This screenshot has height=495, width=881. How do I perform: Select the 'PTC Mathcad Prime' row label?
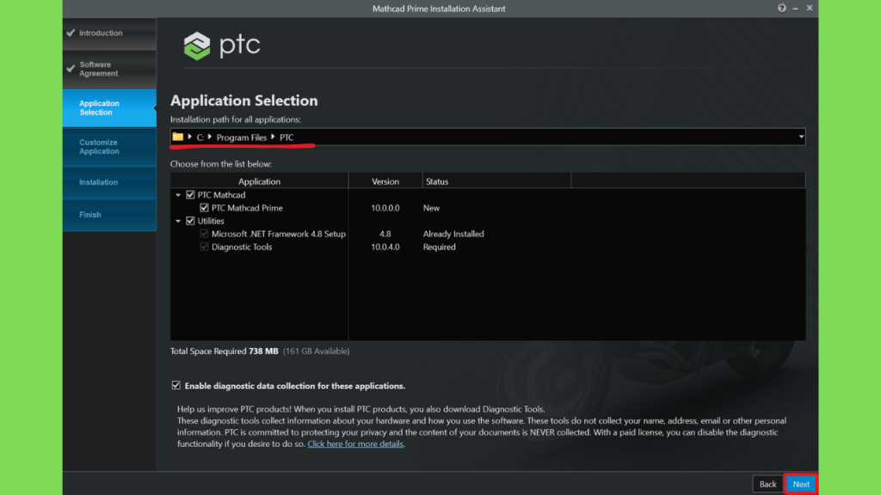247,208
